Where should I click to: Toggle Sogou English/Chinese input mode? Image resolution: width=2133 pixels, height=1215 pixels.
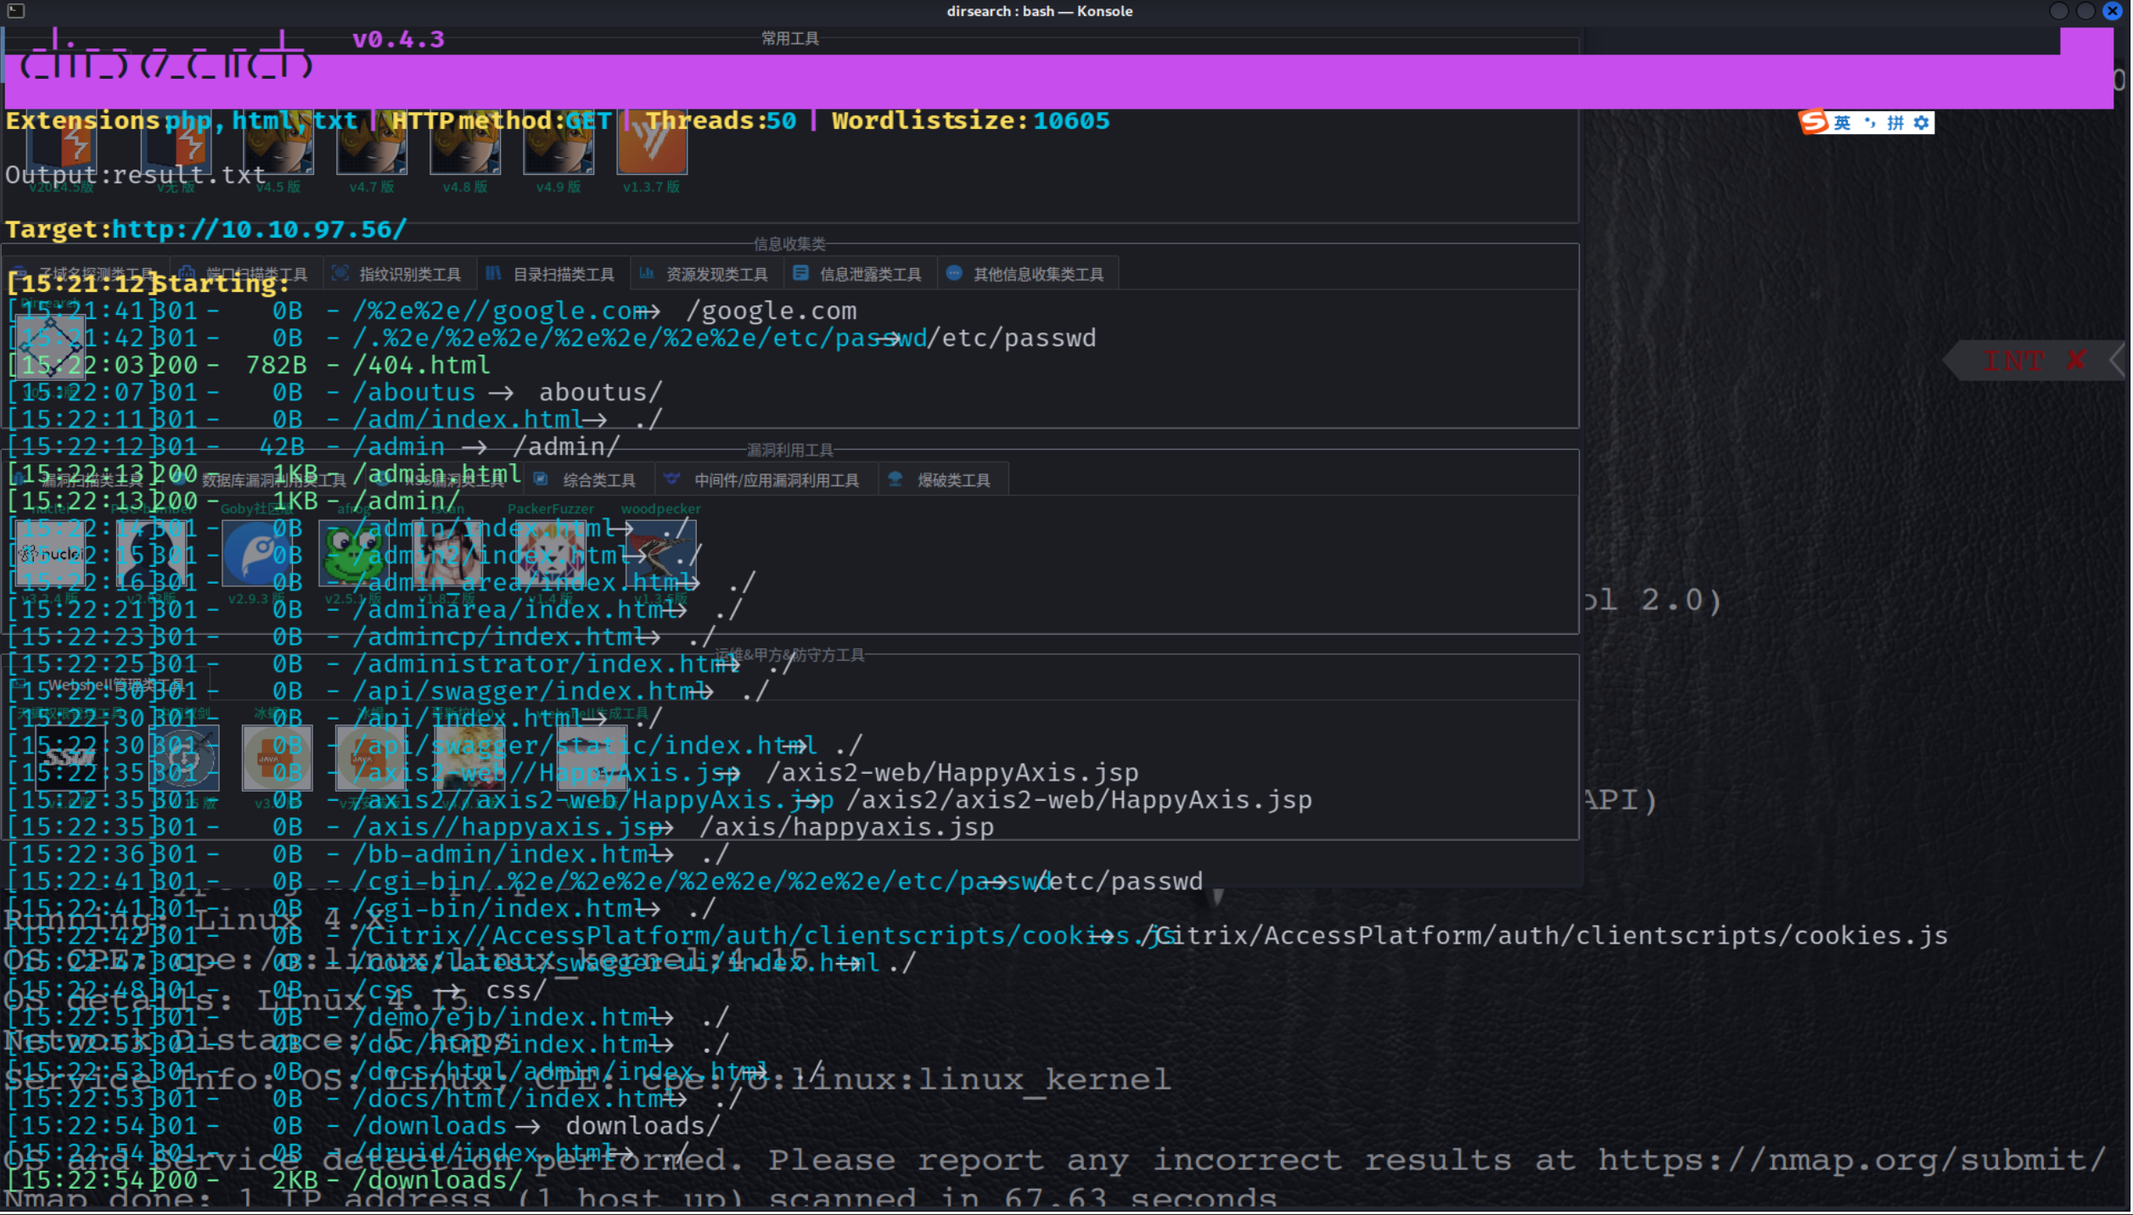pos(1842,123)
